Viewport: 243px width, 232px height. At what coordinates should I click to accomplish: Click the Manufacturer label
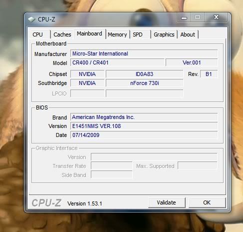[x=50, y=54]
